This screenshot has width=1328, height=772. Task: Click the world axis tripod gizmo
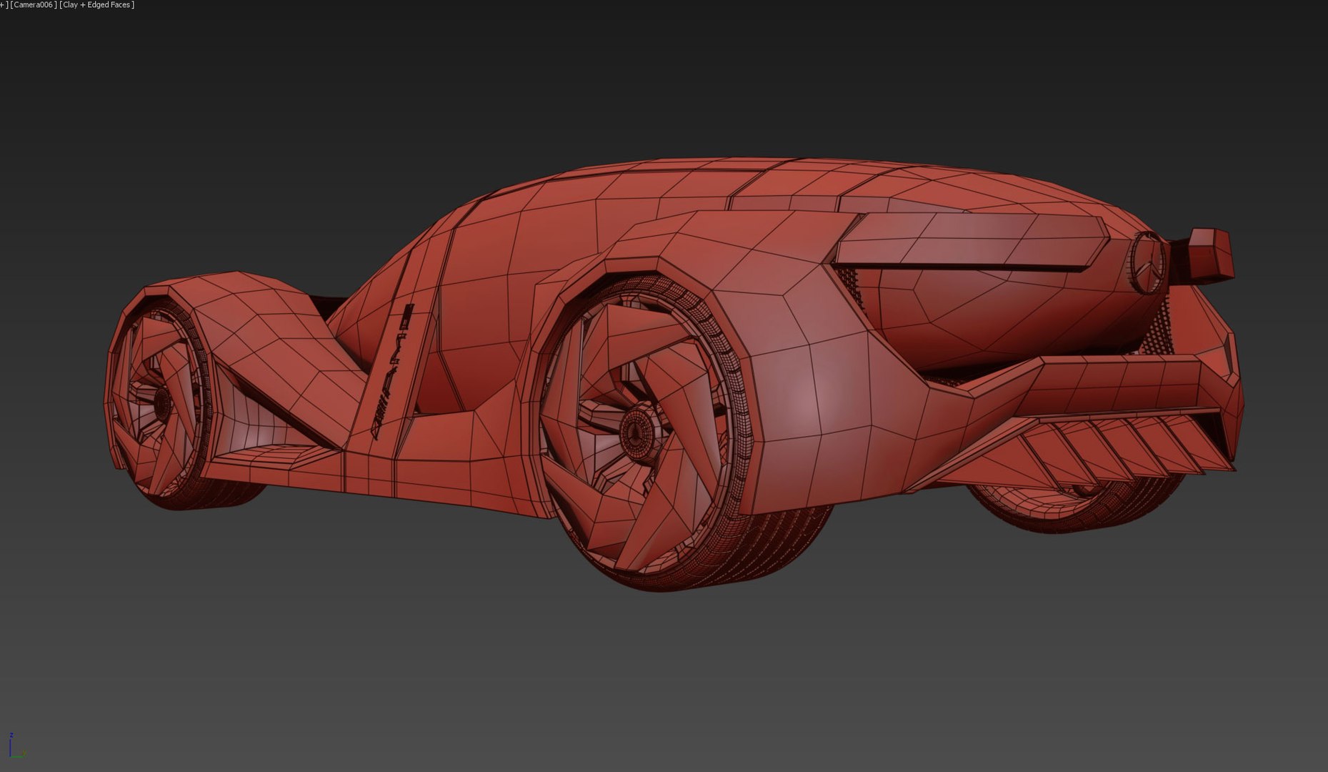click(x=16, y=745)
